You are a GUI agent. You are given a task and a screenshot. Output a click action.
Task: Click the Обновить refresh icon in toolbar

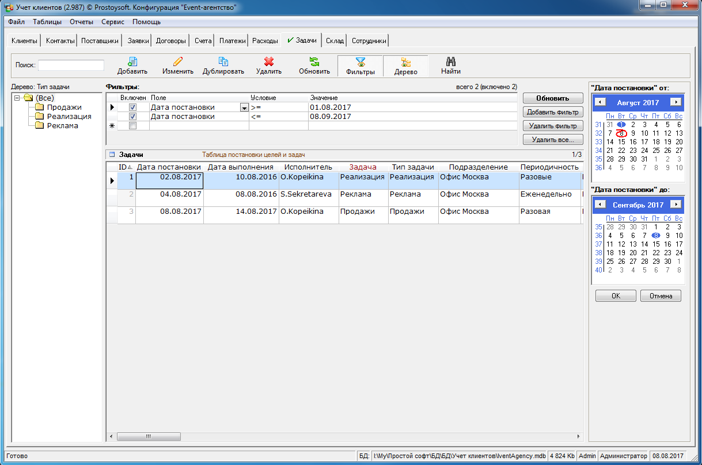pyautogui.click(x=314, y=62)
